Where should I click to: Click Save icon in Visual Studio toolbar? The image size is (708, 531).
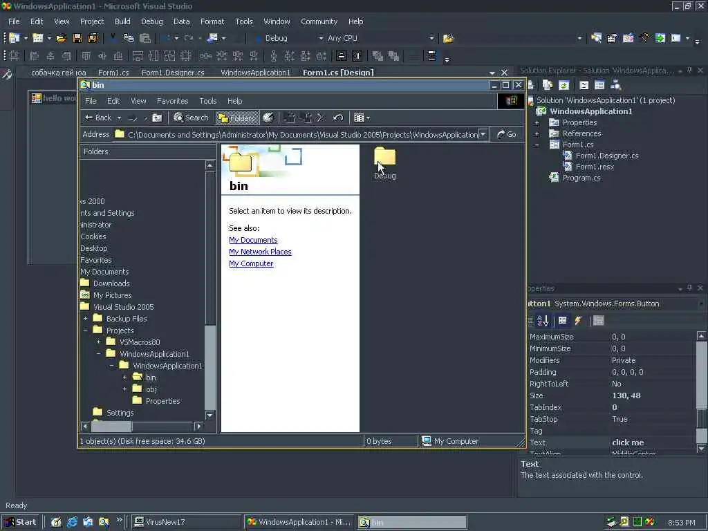[x=77, y=39]
